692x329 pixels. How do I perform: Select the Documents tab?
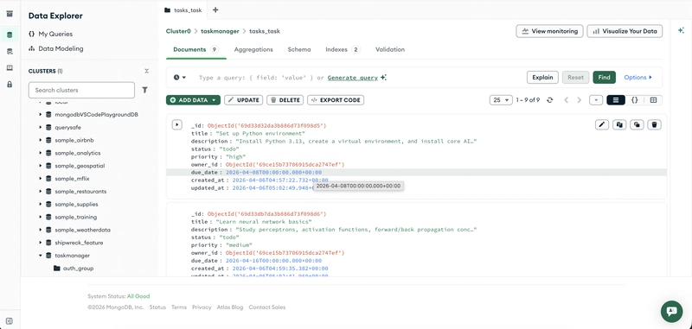pyautogui.click(x=196, y=50)
